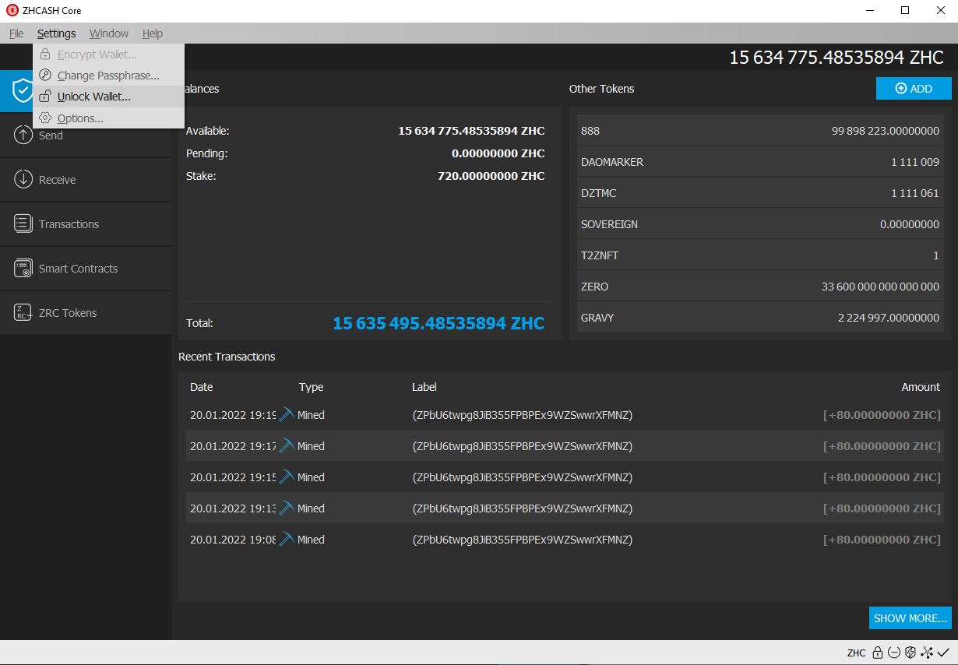The image size is (958, 665).
Task: Select the ZERO token row
Action: [760, 287]
